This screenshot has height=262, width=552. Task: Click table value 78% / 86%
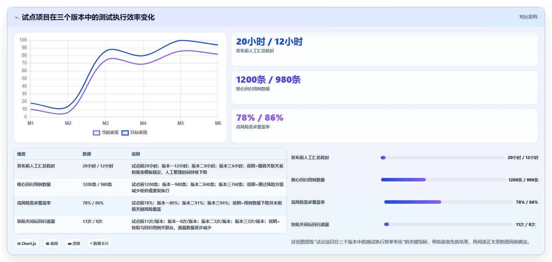(x=93, y=203)
